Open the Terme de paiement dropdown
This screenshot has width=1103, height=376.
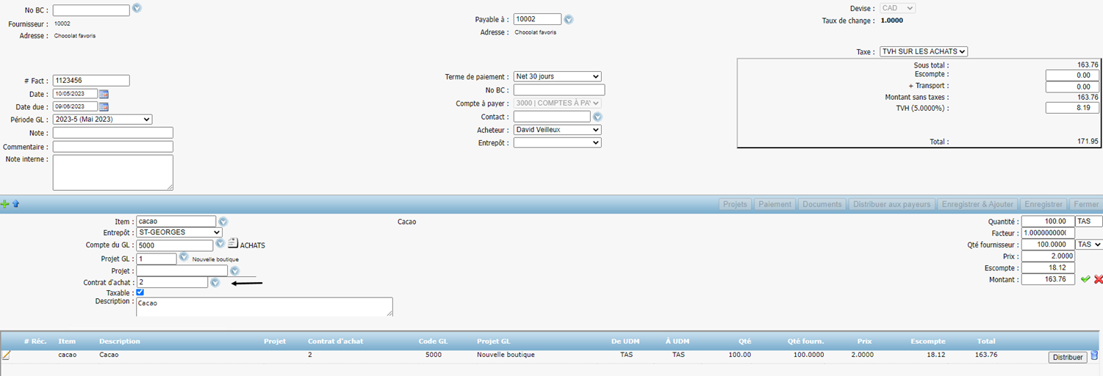[x=557, y=76]
